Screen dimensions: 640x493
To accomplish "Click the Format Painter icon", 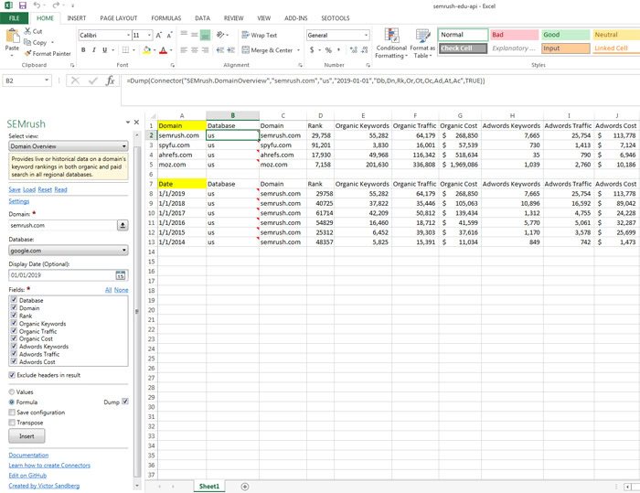I will [x=27, y=54].
